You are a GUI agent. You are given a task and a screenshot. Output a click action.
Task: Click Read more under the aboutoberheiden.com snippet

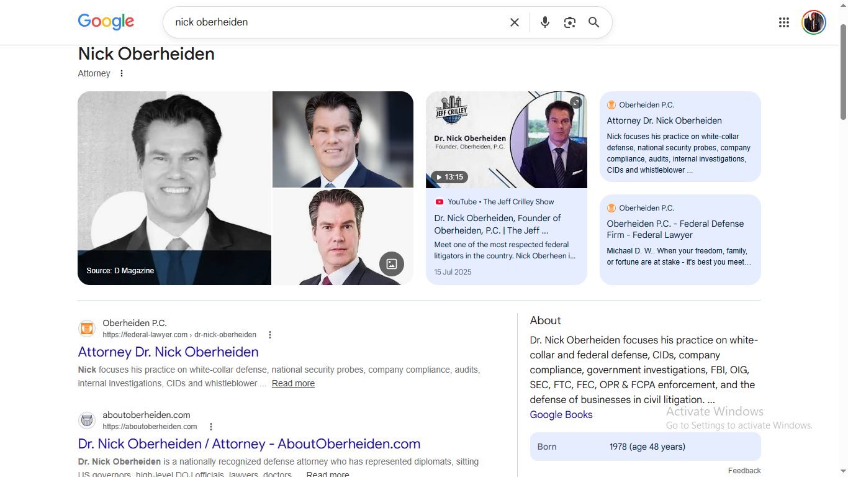coord(328,474)
